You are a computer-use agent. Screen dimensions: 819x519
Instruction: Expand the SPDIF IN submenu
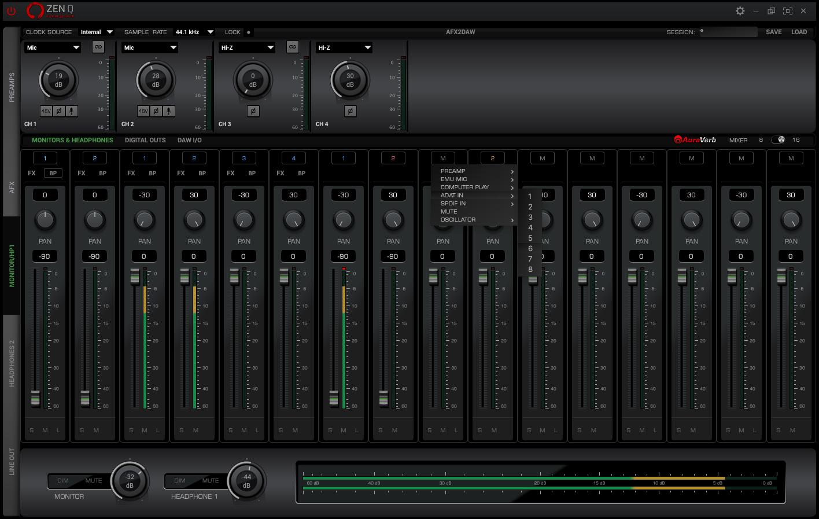click(475, 204)
